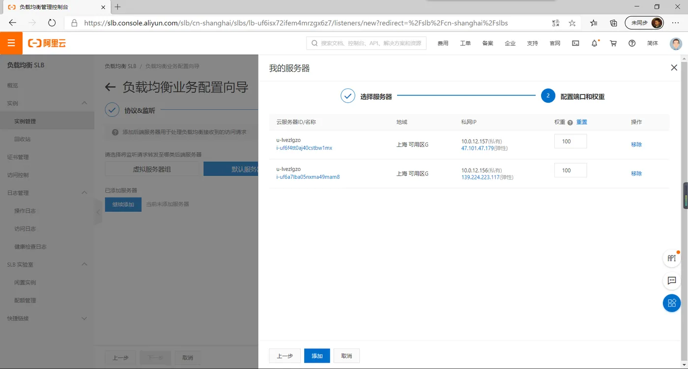Click elastic IP 47.101.47.179
Viewport: 688px width, 369px height.
pos(477,148)
